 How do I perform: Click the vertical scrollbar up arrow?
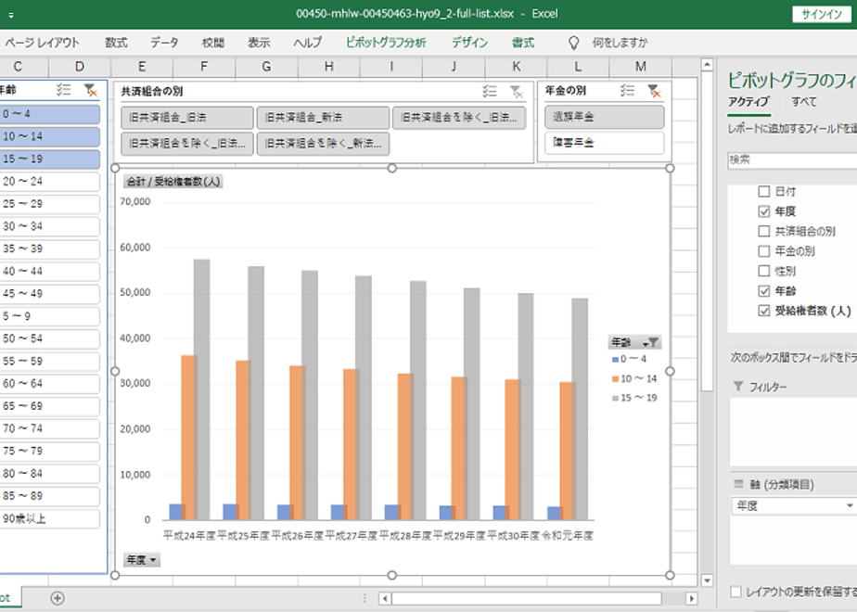(x=707, y=65)
